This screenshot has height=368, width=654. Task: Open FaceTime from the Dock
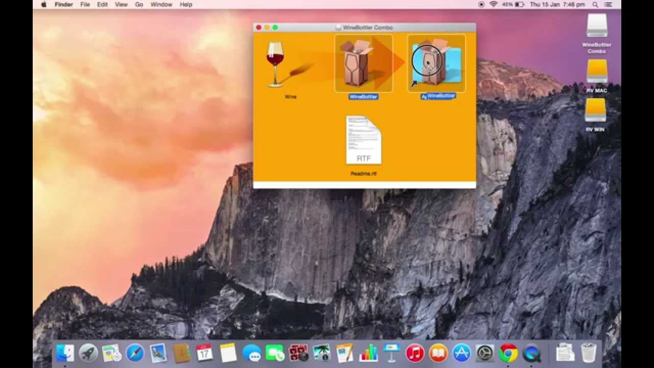[x=275, y=353]
